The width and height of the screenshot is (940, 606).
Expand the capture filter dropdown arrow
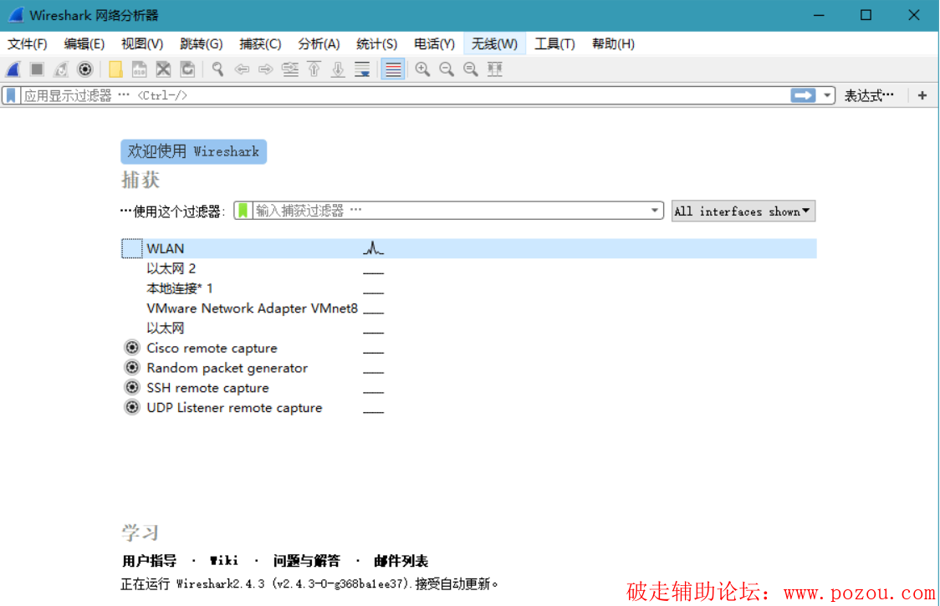coord(655,211)
